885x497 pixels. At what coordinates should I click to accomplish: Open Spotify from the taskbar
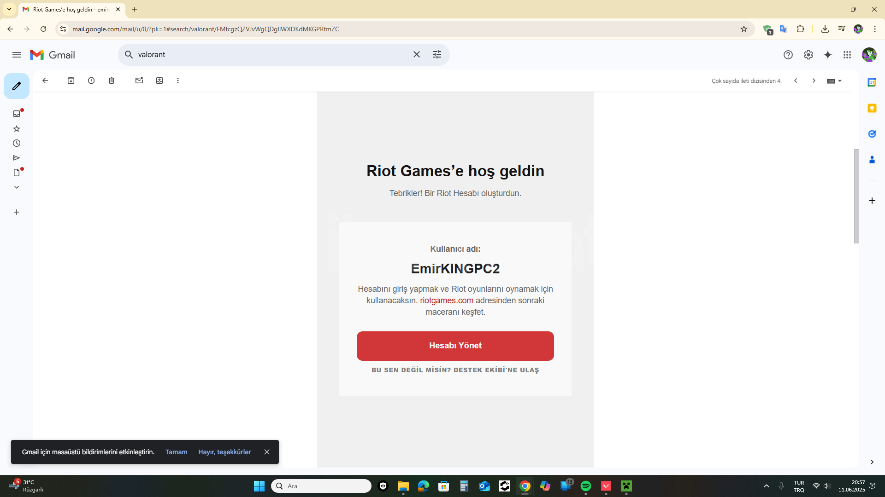click(586, 486)
